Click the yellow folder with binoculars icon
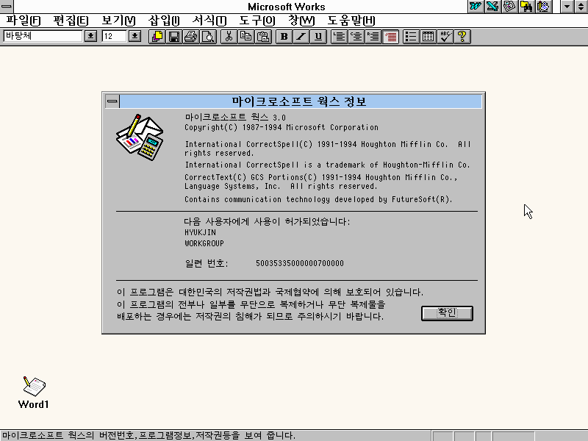Image resolution: width=588 pixels, height=441 pixels. (526, 7)
